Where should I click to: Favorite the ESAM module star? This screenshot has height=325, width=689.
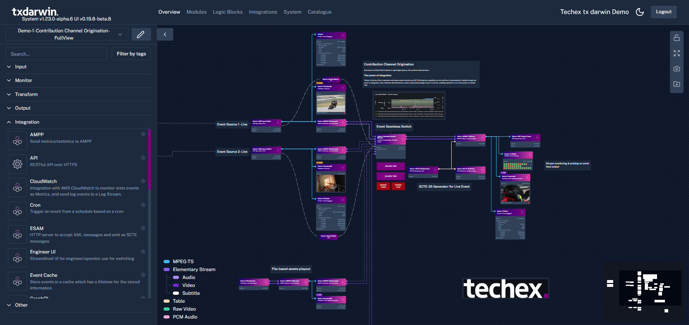coord(143,228)
